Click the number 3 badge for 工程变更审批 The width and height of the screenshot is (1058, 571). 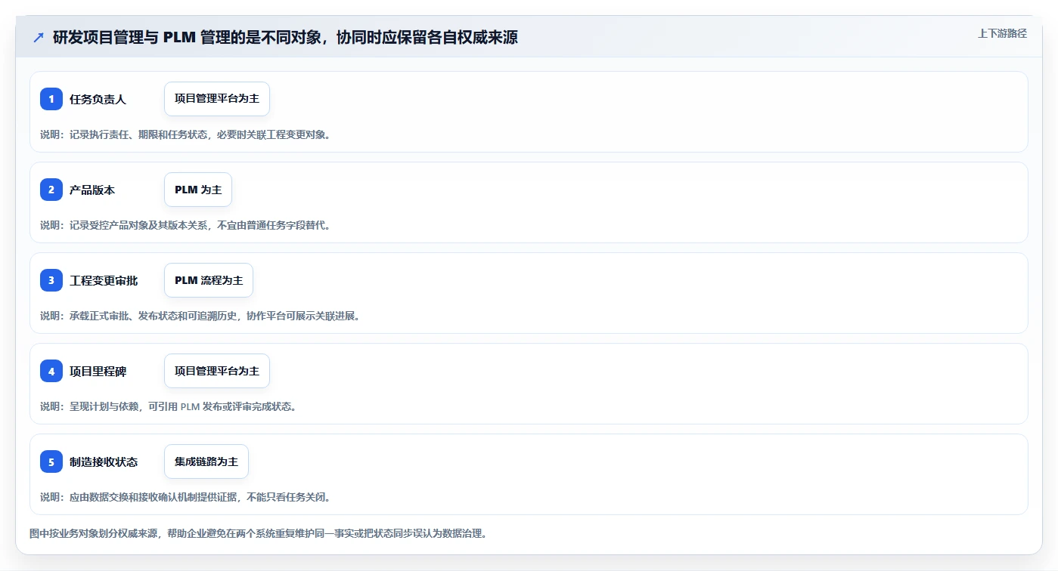coord(51,280)
